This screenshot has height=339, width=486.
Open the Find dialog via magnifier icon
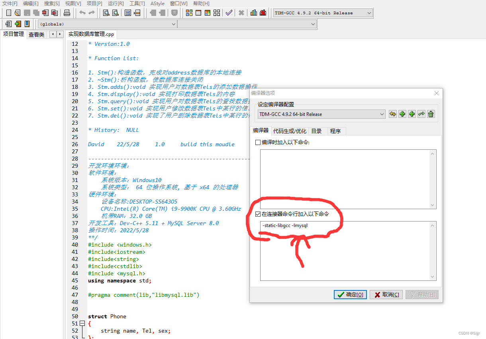[x=106, y=12]
